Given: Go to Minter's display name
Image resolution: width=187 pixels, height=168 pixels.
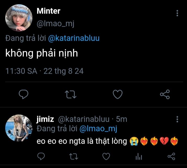Looking at the screenshot, I should 48,11.
